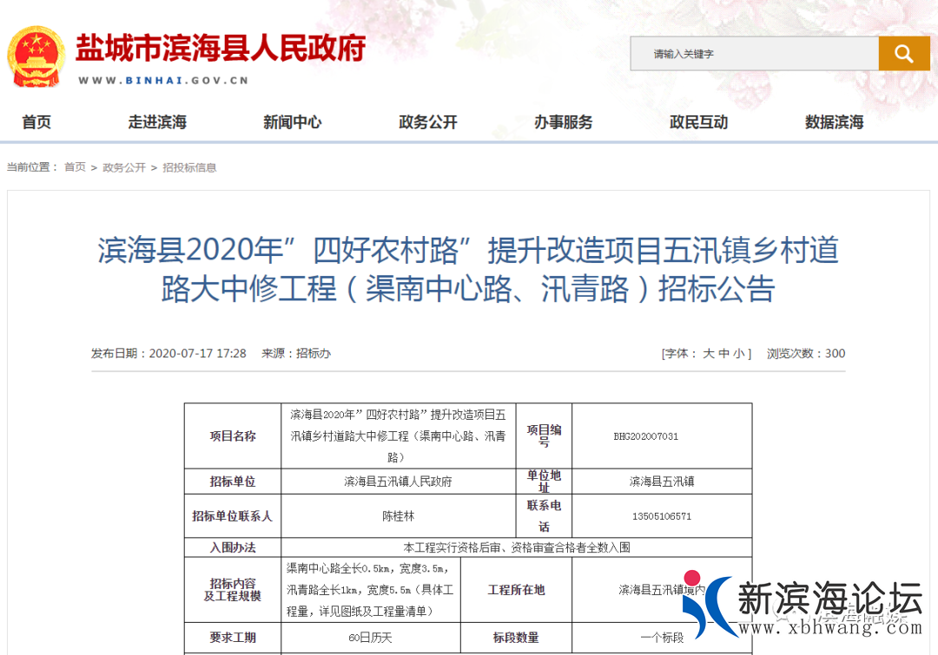Click the 首页 breadcrumb link
This screenshot has width=938, height=655.
74,167
